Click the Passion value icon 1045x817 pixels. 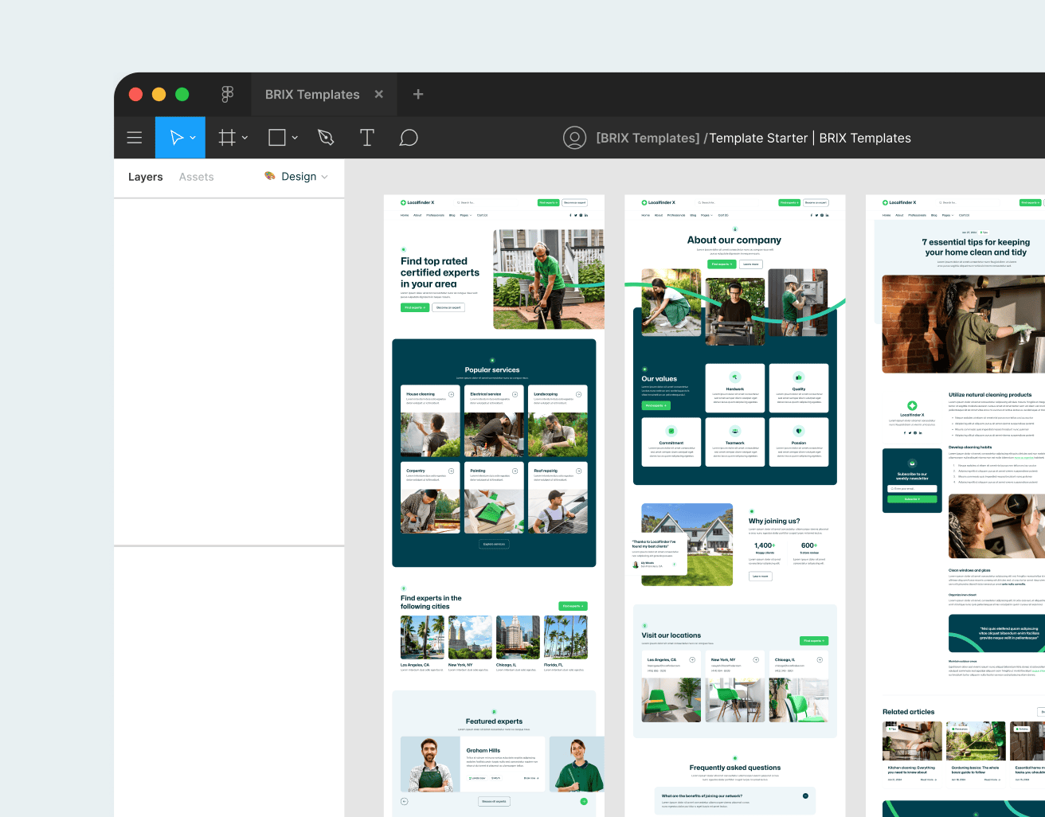point(799,431)
